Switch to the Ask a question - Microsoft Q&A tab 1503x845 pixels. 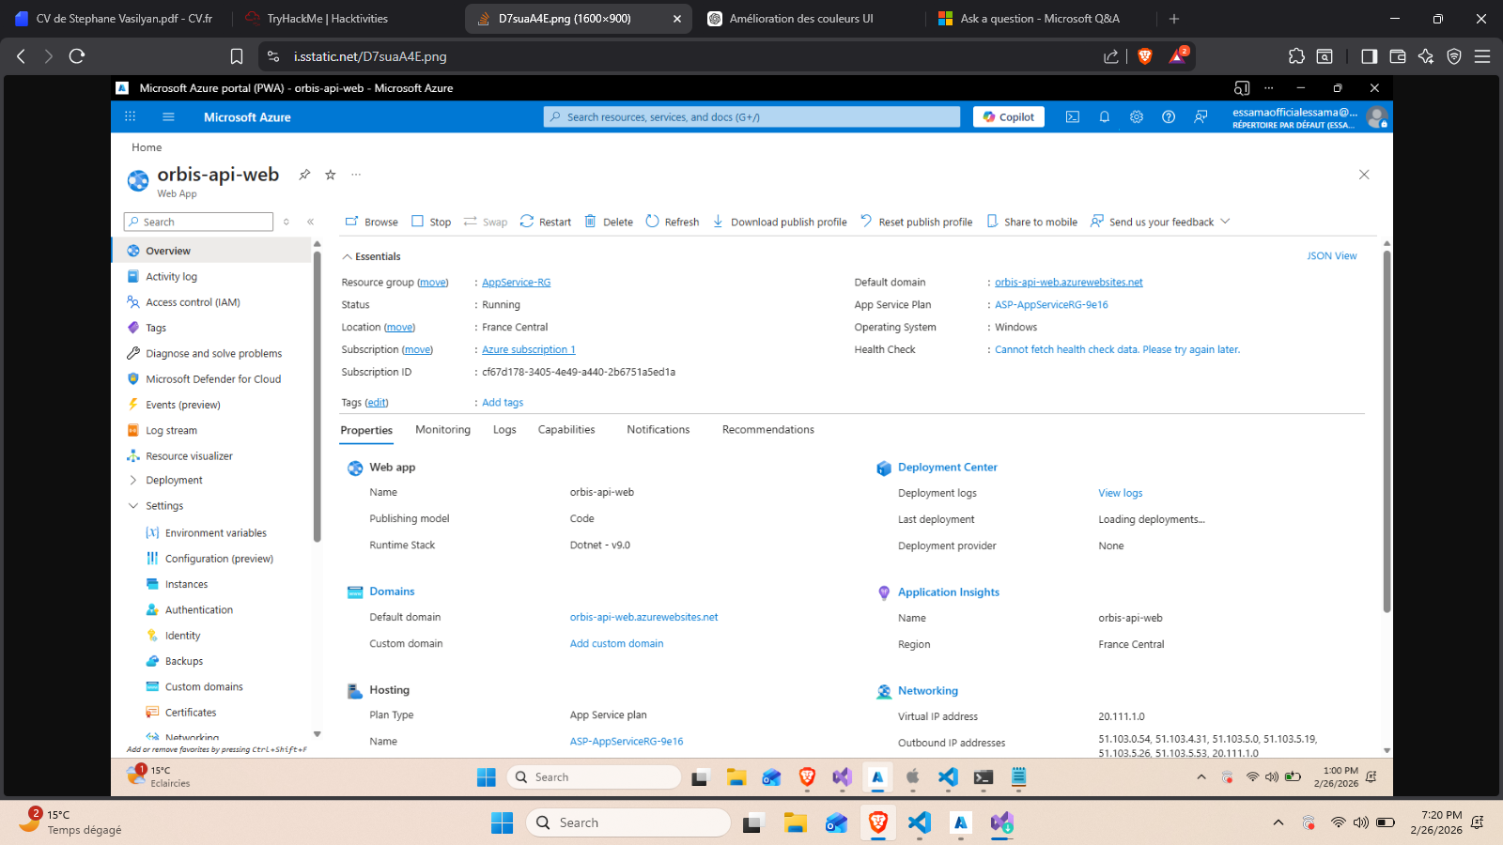point(1040,19)
